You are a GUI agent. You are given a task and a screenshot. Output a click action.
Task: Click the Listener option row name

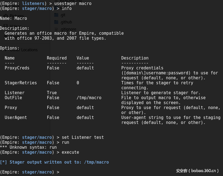pos(15,93)
